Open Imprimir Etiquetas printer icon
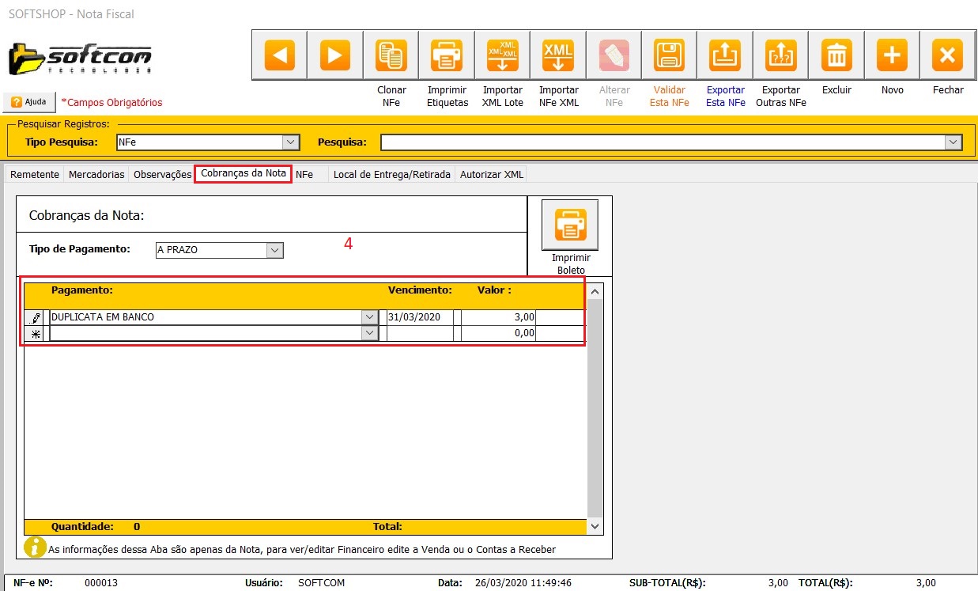 (x=447, y=55)
